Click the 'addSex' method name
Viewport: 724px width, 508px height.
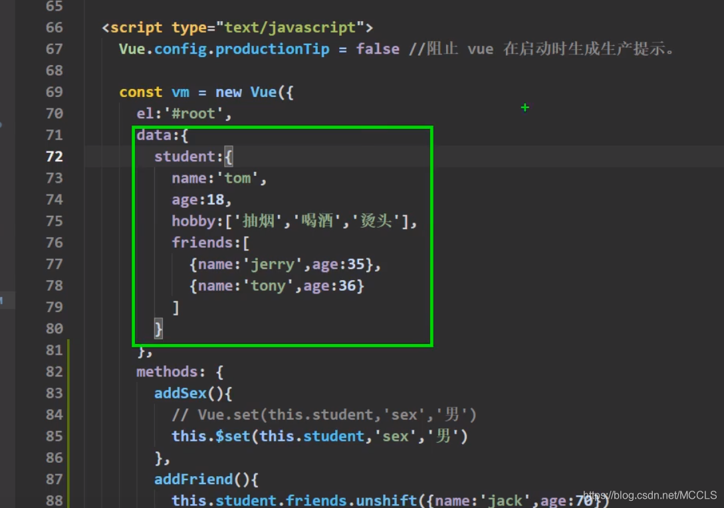(180, 393)
